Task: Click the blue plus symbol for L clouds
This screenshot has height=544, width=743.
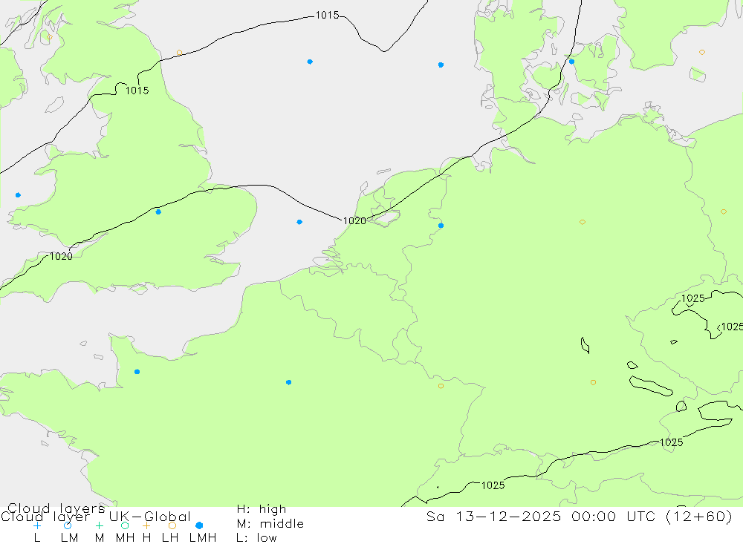Action: click(37, 525)
